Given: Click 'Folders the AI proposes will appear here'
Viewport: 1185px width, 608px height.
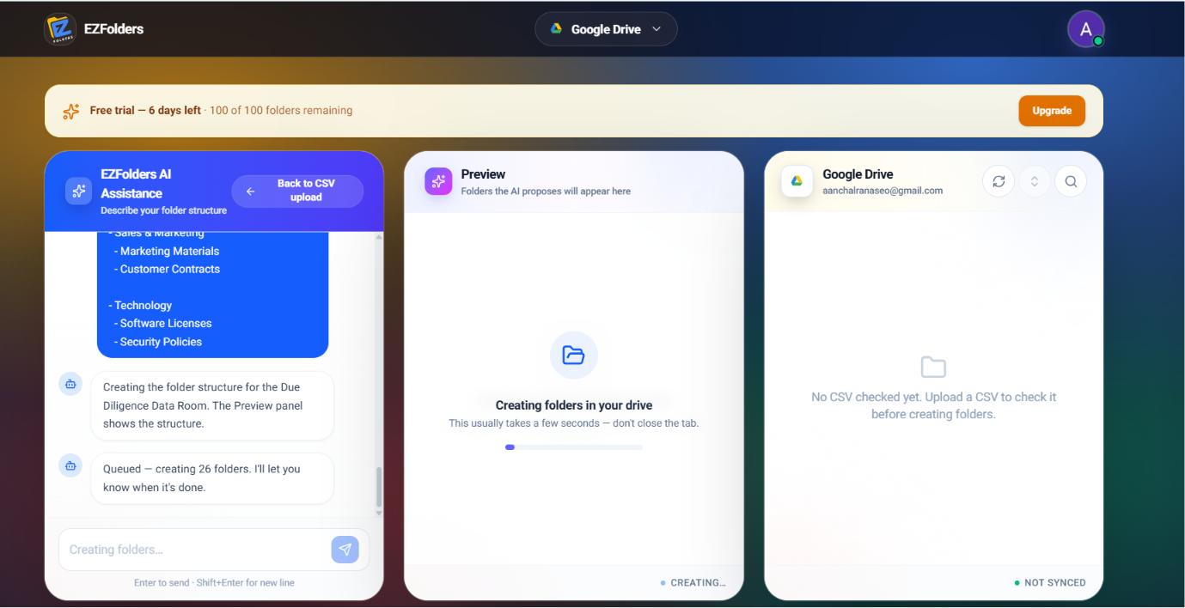Looking at the screenshot, I should click(x=546, y=191).
